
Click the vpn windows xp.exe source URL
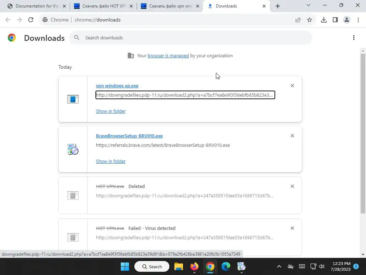click(185, 95)
